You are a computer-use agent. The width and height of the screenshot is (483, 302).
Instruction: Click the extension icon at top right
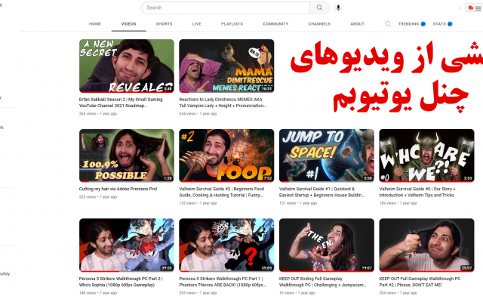tap(474, 8)
